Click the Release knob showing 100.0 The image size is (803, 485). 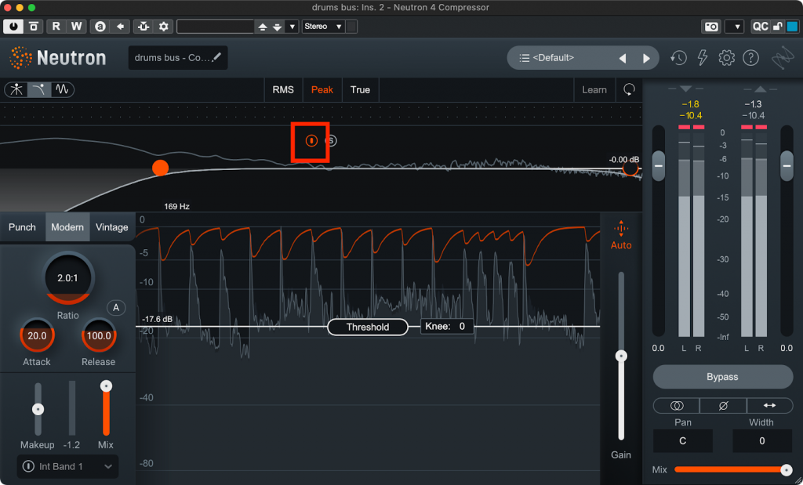tap(99, 335)
